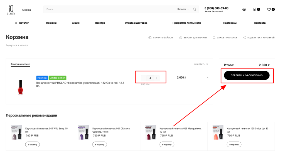Click Версия для печати link
The height and width of the screenshot is (156, 285).
195,38
